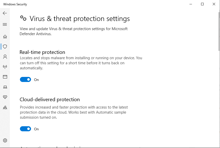Maximize the Windows Security window
Viewport: 220px width, 148px height.
tap(202, 4)
